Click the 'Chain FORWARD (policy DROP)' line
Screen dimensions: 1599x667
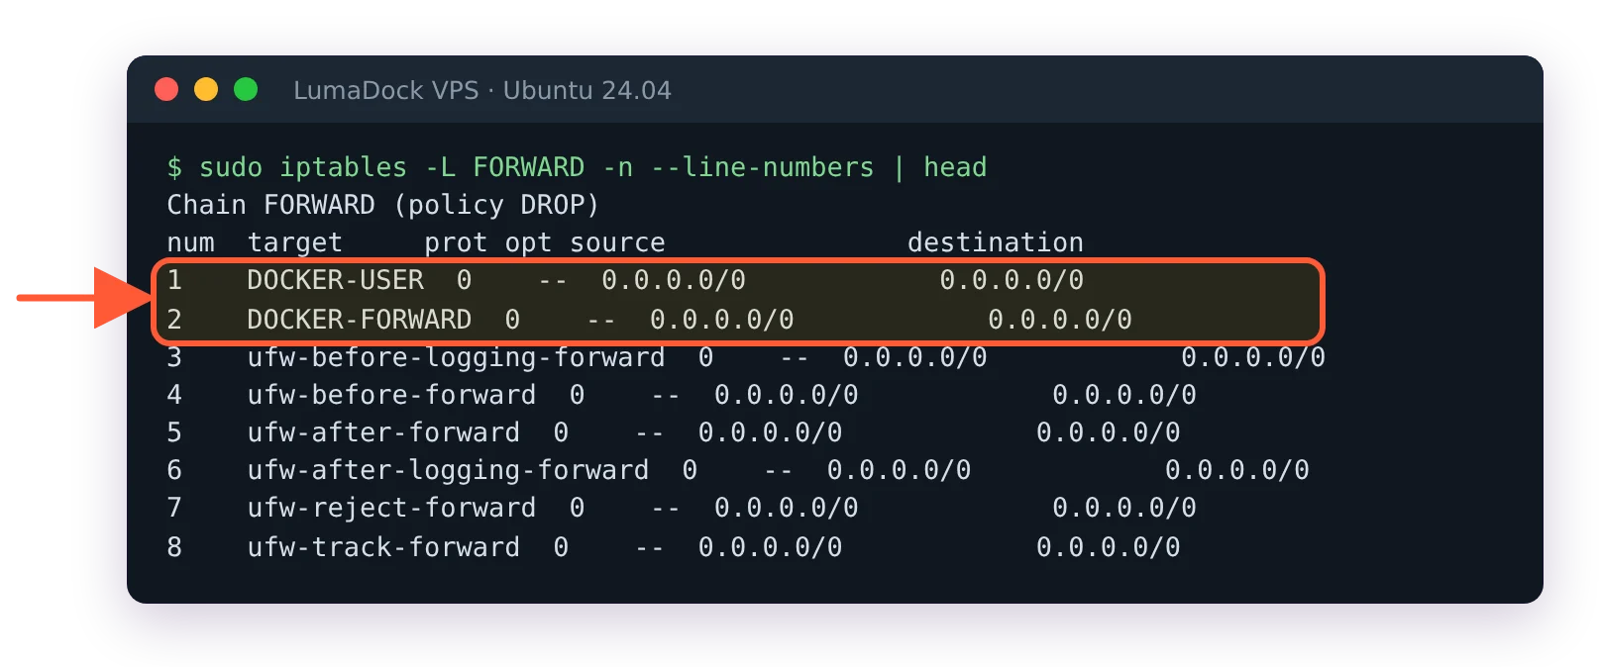pos(383,205)
